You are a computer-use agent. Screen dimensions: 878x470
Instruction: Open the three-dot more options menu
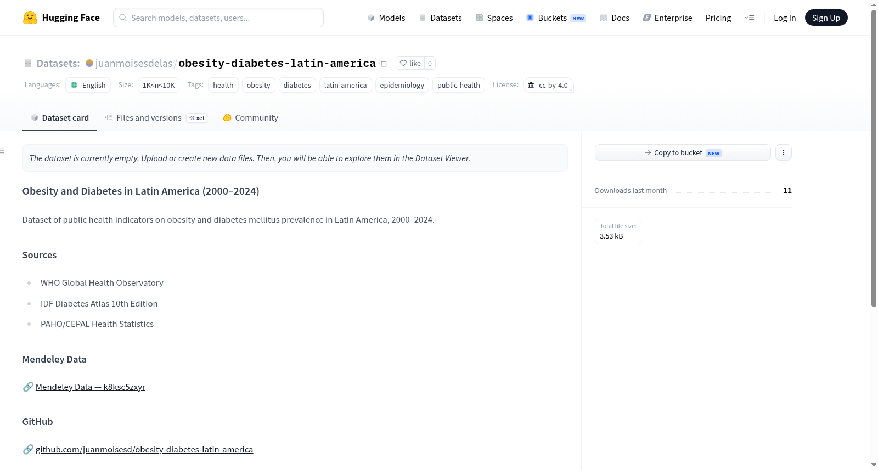tap(784, 152)
